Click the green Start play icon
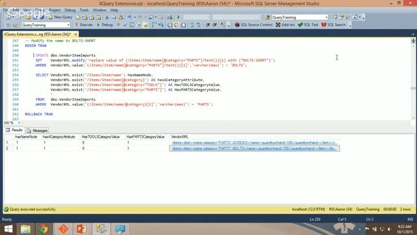Image resolution: width=417 pixels, height=235 pixels. (x=178, y=18)
